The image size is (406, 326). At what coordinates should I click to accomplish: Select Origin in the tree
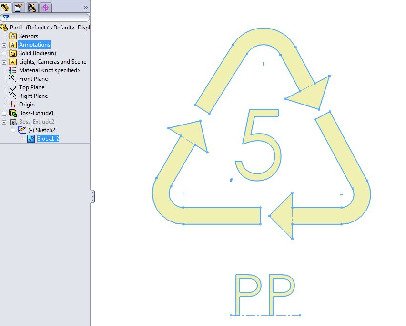pos(27,105)
